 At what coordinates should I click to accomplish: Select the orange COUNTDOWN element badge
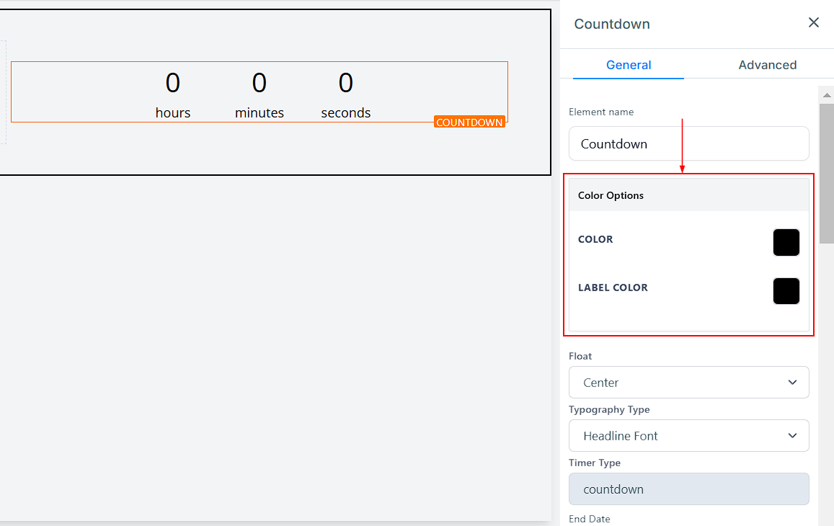[x=469, y=122]
